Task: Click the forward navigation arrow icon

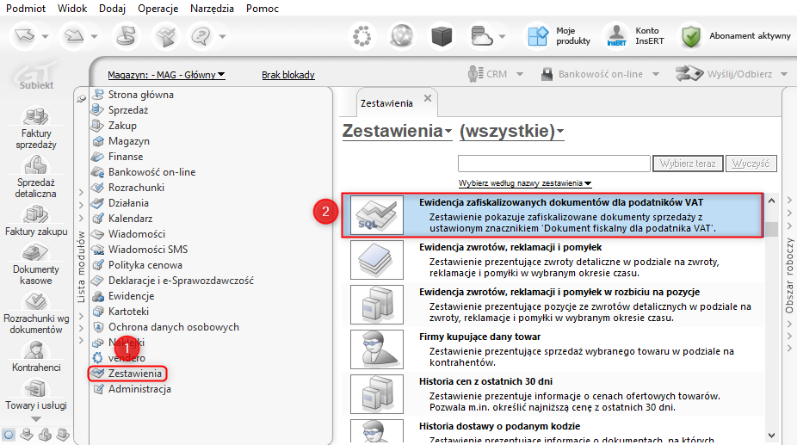Action: coord(74,36)
